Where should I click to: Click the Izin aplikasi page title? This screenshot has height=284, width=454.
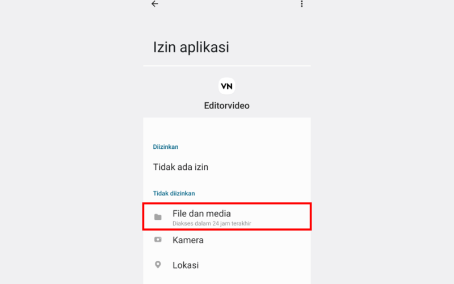click(x=191, y=47)
